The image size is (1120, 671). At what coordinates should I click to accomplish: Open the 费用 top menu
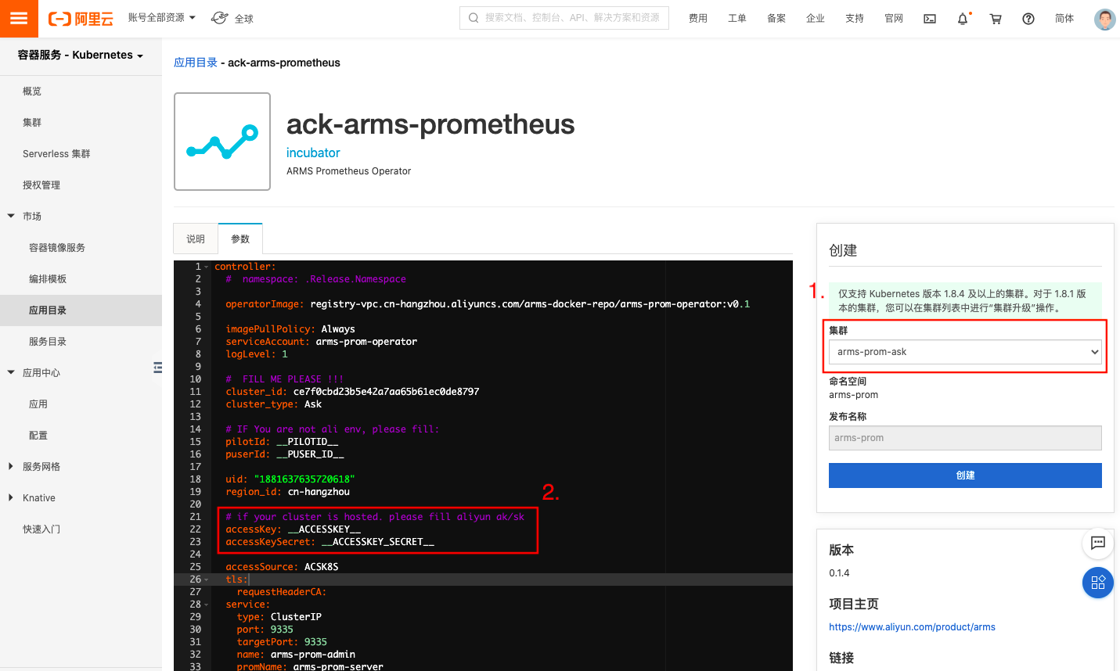(x=698, y=19)
